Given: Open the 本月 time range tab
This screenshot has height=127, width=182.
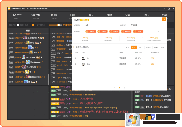Looking at the screenshot, I should tap(162, 47).
